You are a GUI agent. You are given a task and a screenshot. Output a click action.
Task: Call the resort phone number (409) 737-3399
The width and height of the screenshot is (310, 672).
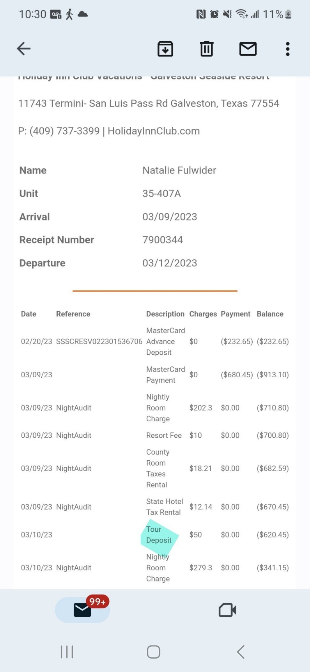point(65,131)
